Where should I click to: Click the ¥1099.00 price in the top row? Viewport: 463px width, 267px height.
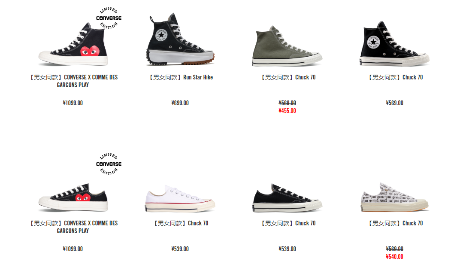click(73, 103)
